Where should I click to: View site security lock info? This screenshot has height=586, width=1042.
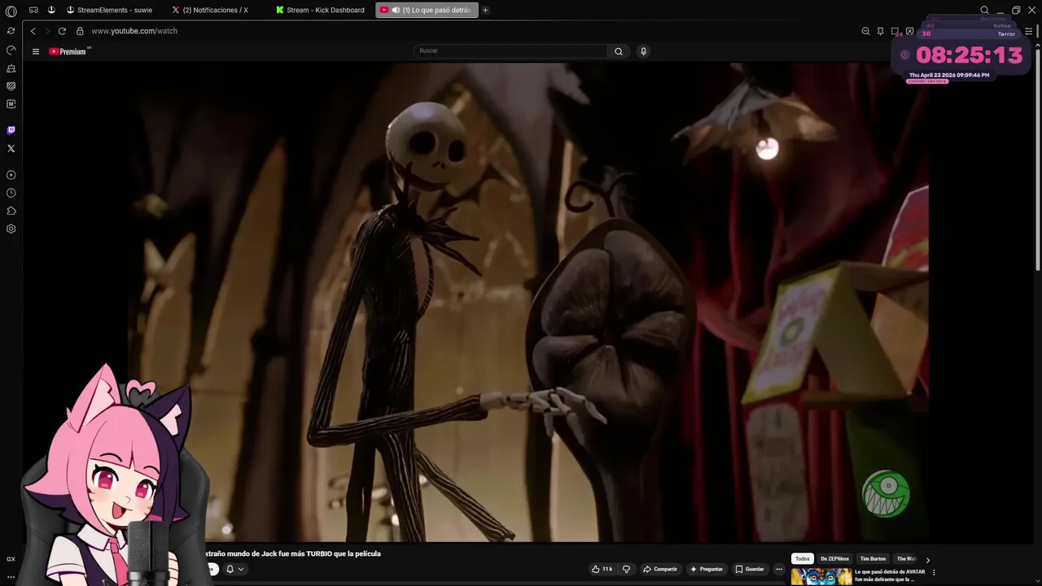(x=80, y=31)
